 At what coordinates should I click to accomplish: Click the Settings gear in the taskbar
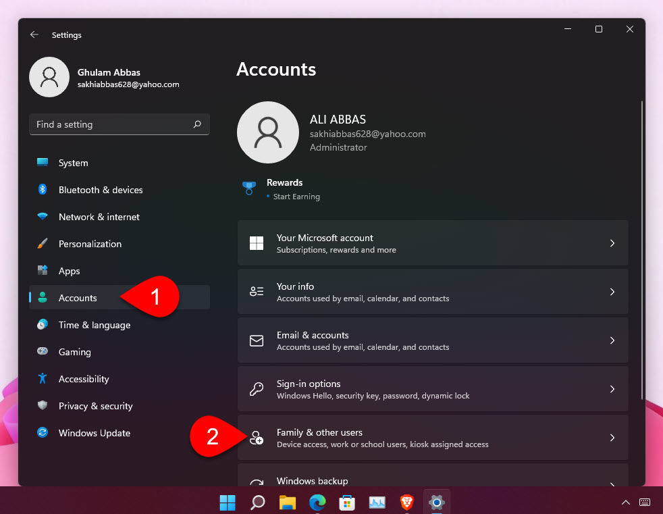[x=436, y=503]
